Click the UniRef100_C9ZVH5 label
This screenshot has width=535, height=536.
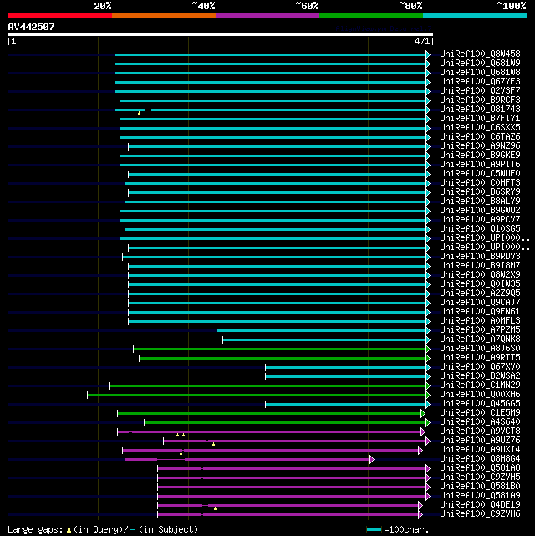[x=480, y=477]
